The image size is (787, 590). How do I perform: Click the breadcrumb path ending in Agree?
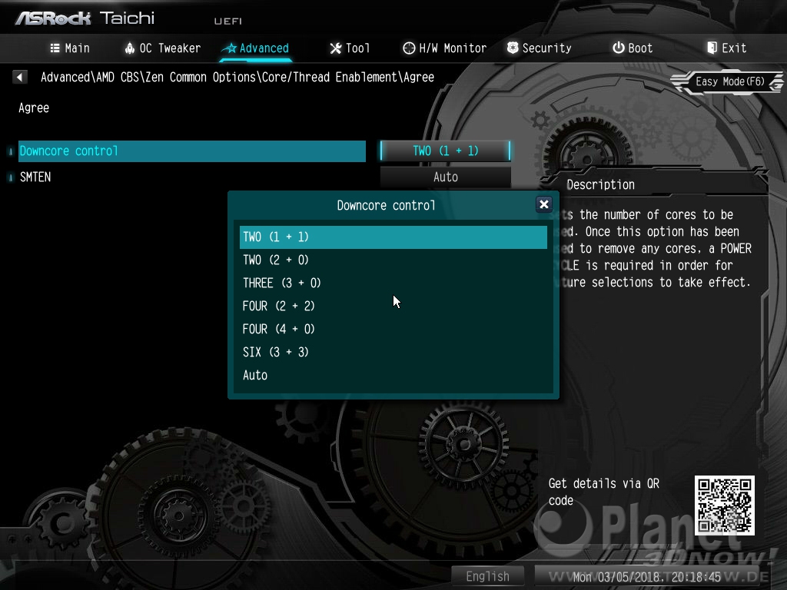pos(237,78)
